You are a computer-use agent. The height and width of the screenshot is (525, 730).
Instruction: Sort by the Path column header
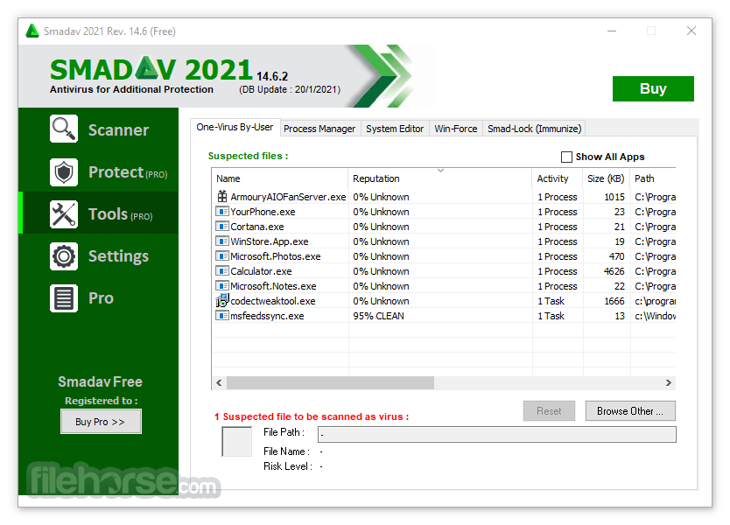tap(653, 178)
